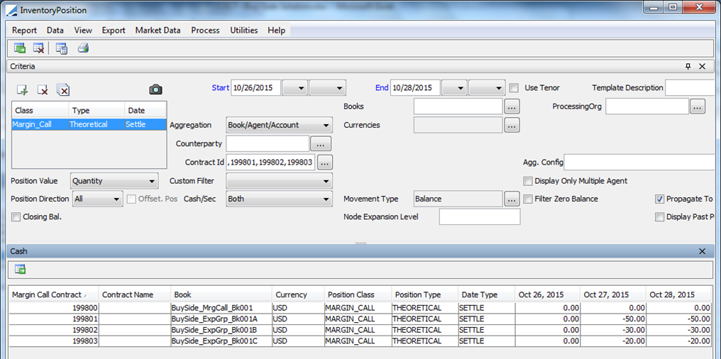Click the Books browse button
This screenshot has height=359, width=721.
512,106
